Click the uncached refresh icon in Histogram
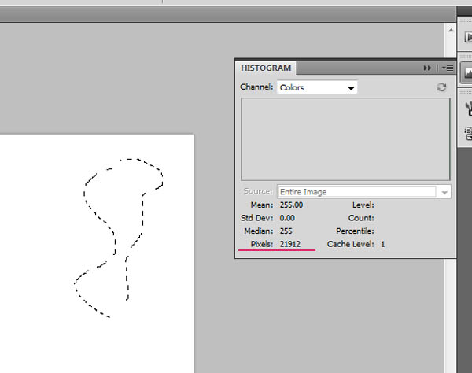Image resolution: width=472 pixels, height=373 pixels. [x=441, y=87]
